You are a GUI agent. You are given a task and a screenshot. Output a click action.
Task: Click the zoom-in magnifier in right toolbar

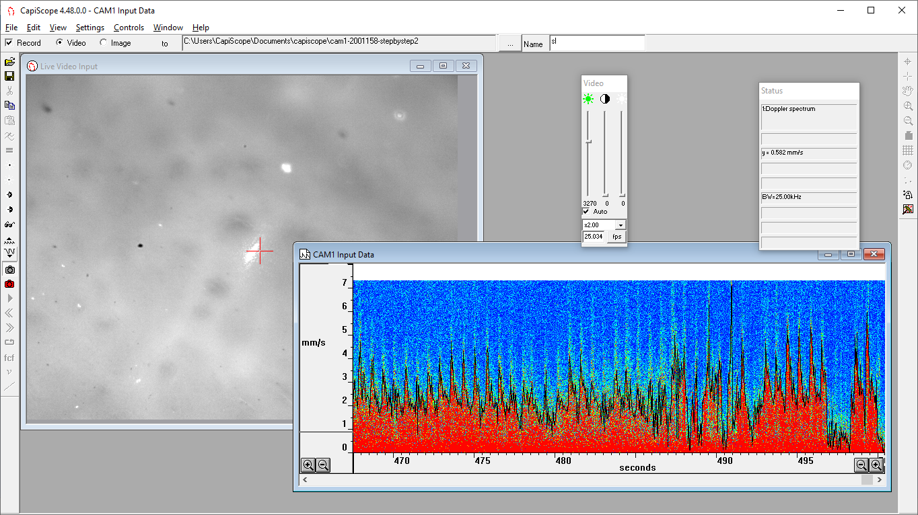[908, 106]
